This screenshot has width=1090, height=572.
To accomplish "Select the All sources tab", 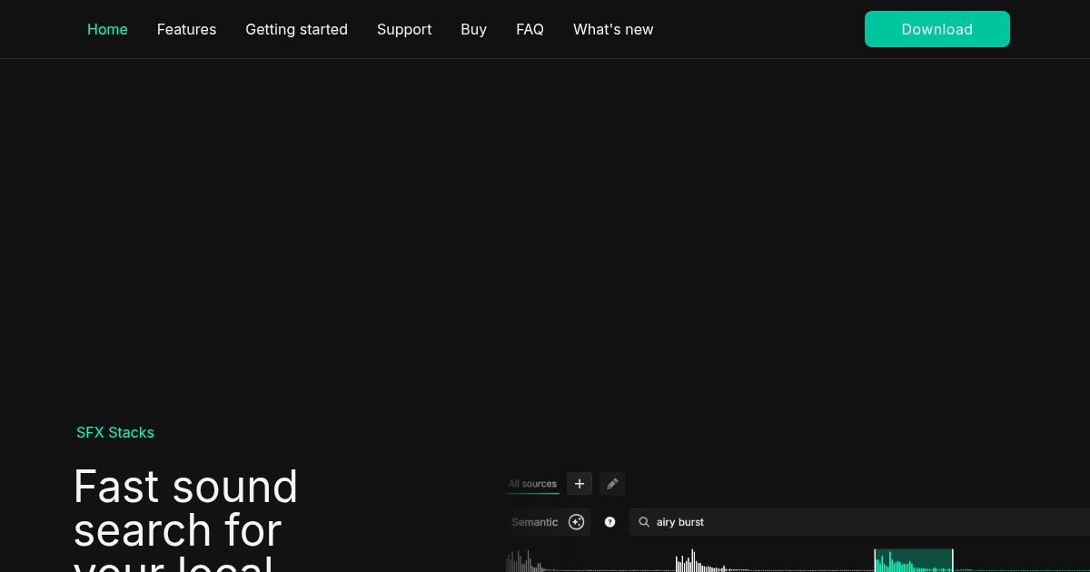I will coord(532,484).
